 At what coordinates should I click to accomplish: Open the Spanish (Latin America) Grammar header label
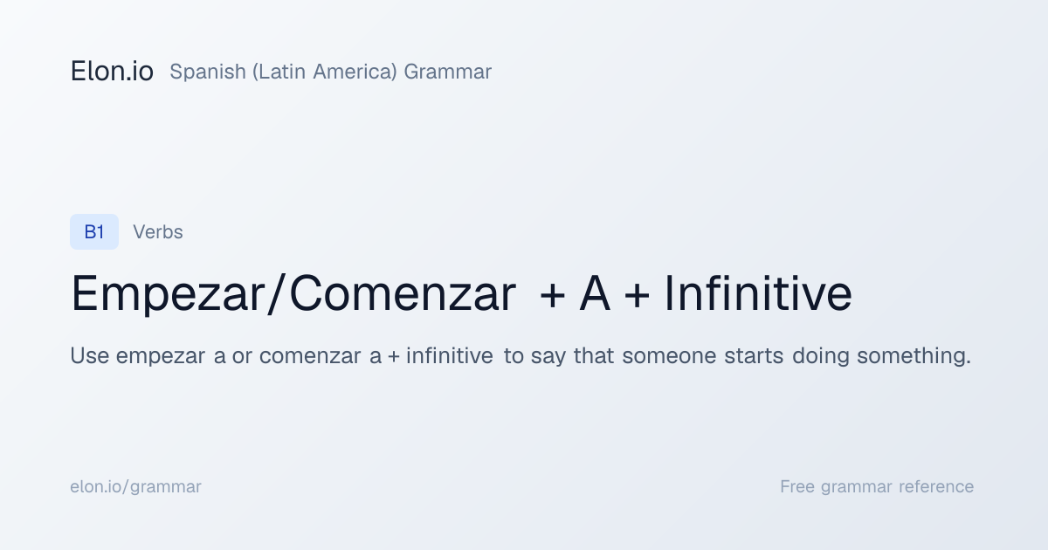[330, 72]
